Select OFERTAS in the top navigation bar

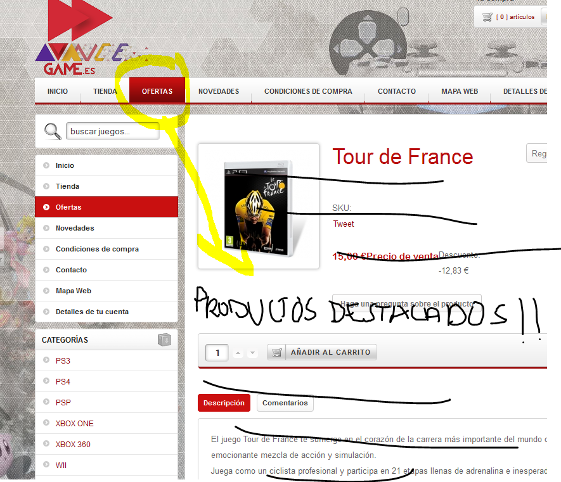point(157,91)
